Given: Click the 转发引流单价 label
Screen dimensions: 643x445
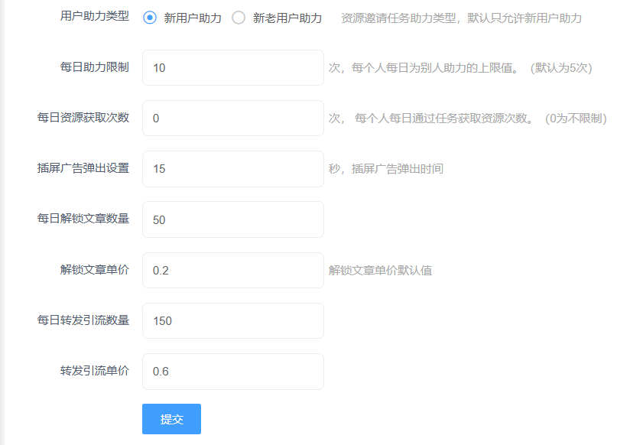Looking at the screenshot, I should (95, 371).
